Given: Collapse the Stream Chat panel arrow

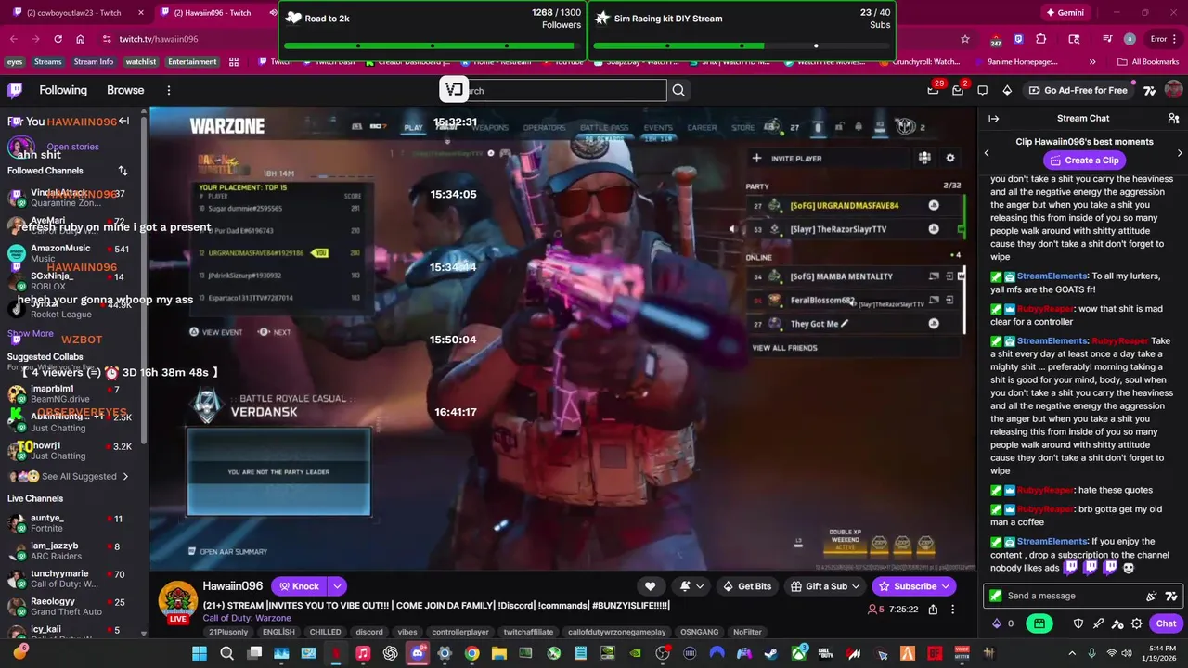Looking at the screenshot, I should coord(993,119).
